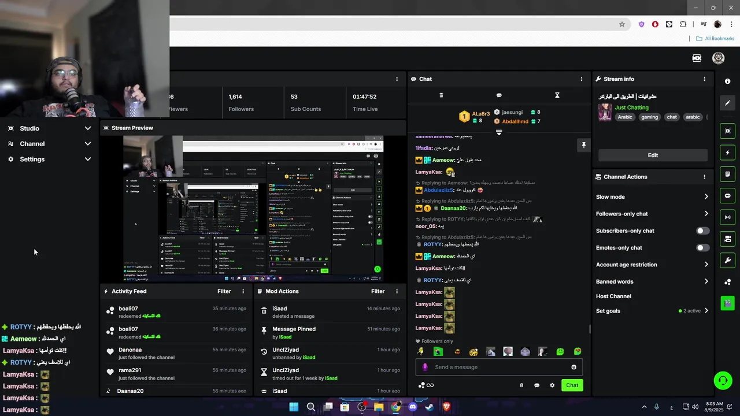The height and width of the screenshot is (416, 740).
Task: Click the speech bubble icon in Chat toolbar
Action: click(x=499, y=95)
